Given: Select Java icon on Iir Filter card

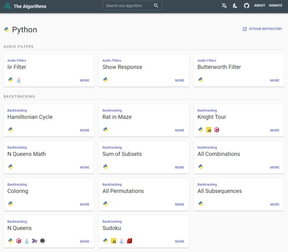Looking at the screenshot, I should click(x=19, y=80).
